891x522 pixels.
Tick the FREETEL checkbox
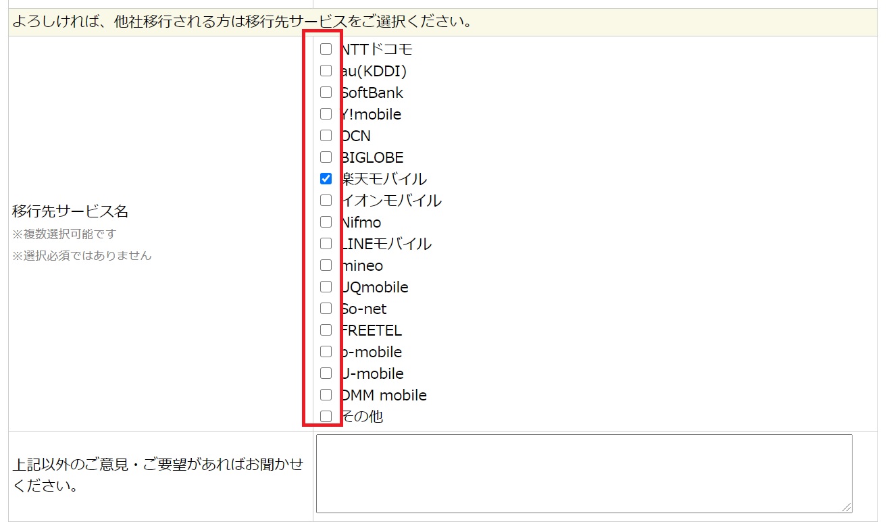tap(326, 330)
